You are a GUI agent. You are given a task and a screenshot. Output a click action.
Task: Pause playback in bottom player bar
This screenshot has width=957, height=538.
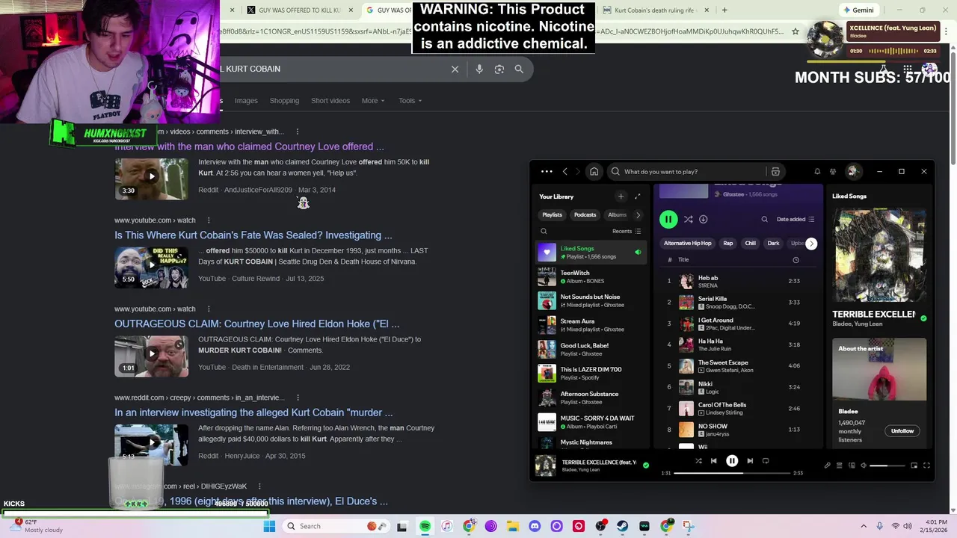coord(732,461)
